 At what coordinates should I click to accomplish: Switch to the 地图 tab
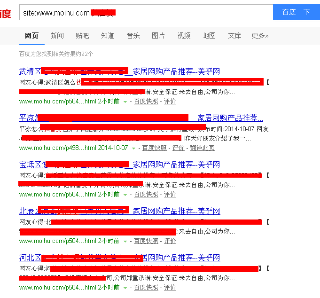(209, 36)
